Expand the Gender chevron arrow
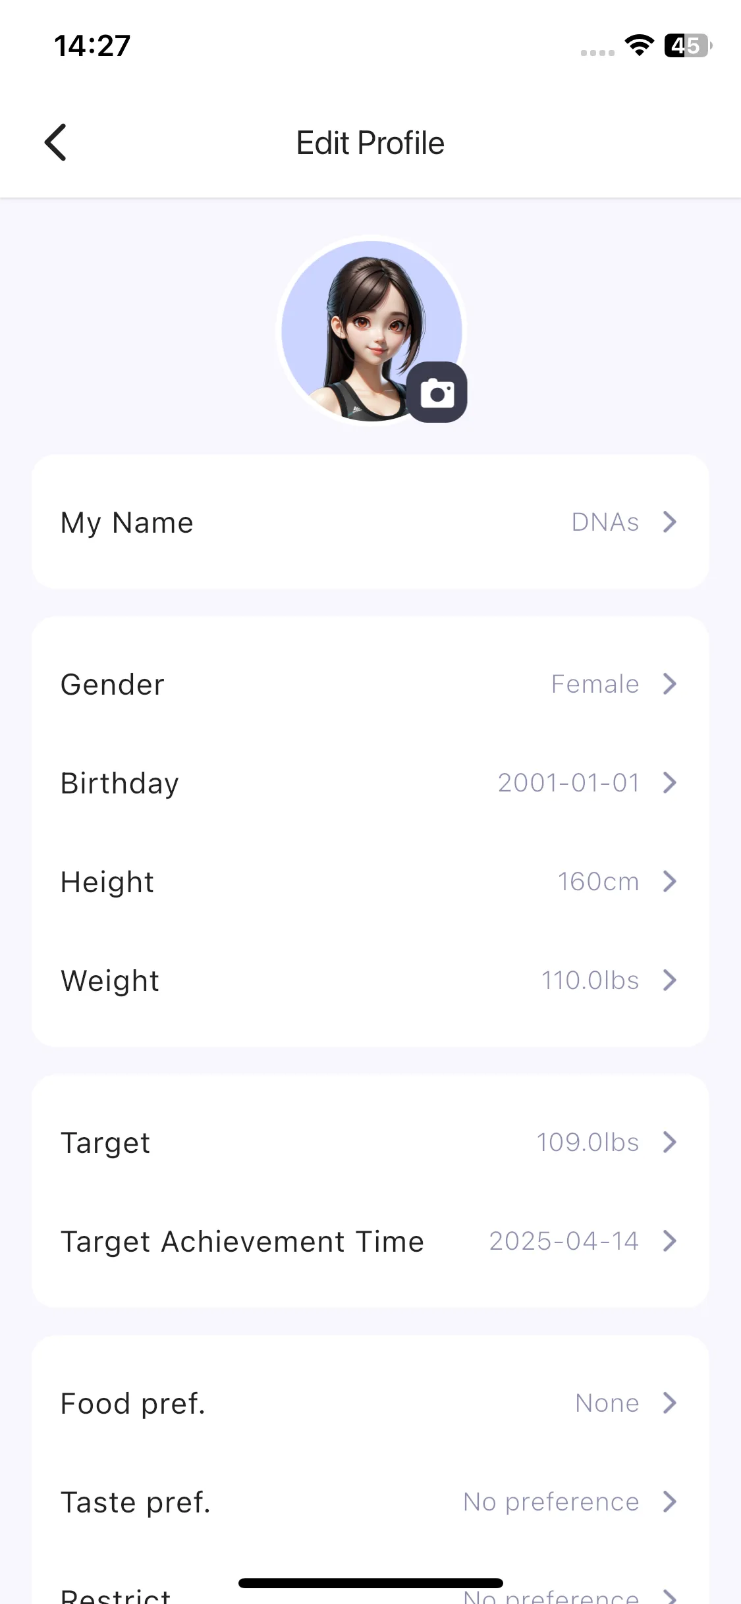Image resolution: width=741 pixels, height=1604 pixels. pos(670,683)
